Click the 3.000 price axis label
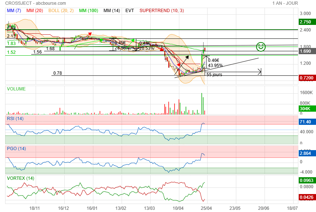 [x=305, y=14]
